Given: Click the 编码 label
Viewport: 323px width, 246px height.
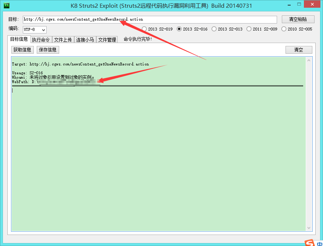Looking at the screenshot, I should coord(14,28).
